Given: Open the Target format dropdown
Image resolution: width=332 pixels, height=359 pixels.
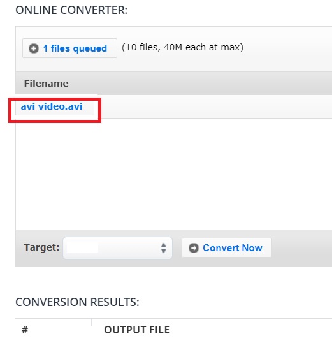Looking at the screenshot, I should click(117, 248).
